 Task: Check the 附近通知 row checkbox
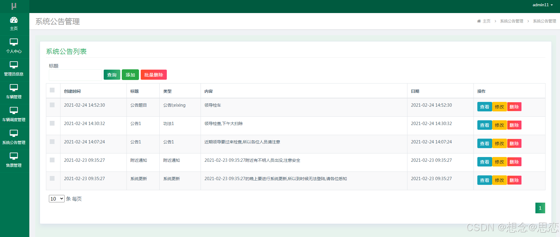pyautogui.click(x=52, y=160)
